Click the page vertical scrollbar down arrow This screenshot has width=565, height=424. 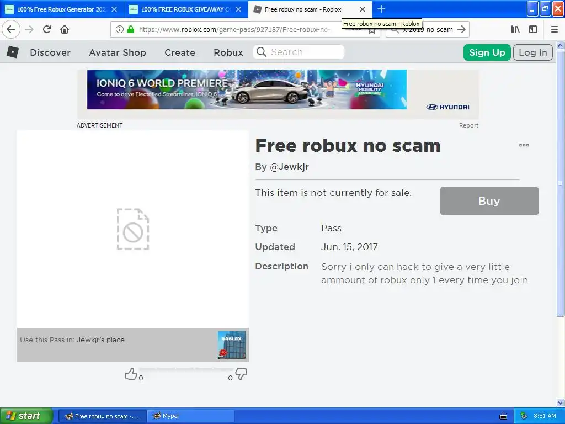(561, 403)
